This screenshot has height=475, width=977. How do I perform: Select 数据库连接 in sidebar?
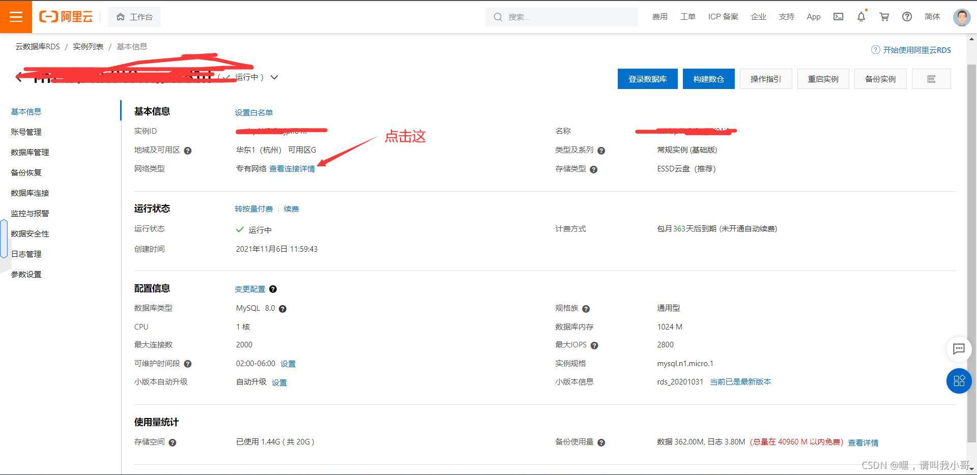click(30, 193)
